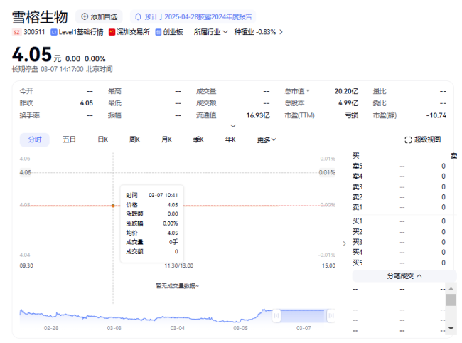Click the 昨收 4.05 value
This screenshot has height=343, width=462.
[86, 103]
